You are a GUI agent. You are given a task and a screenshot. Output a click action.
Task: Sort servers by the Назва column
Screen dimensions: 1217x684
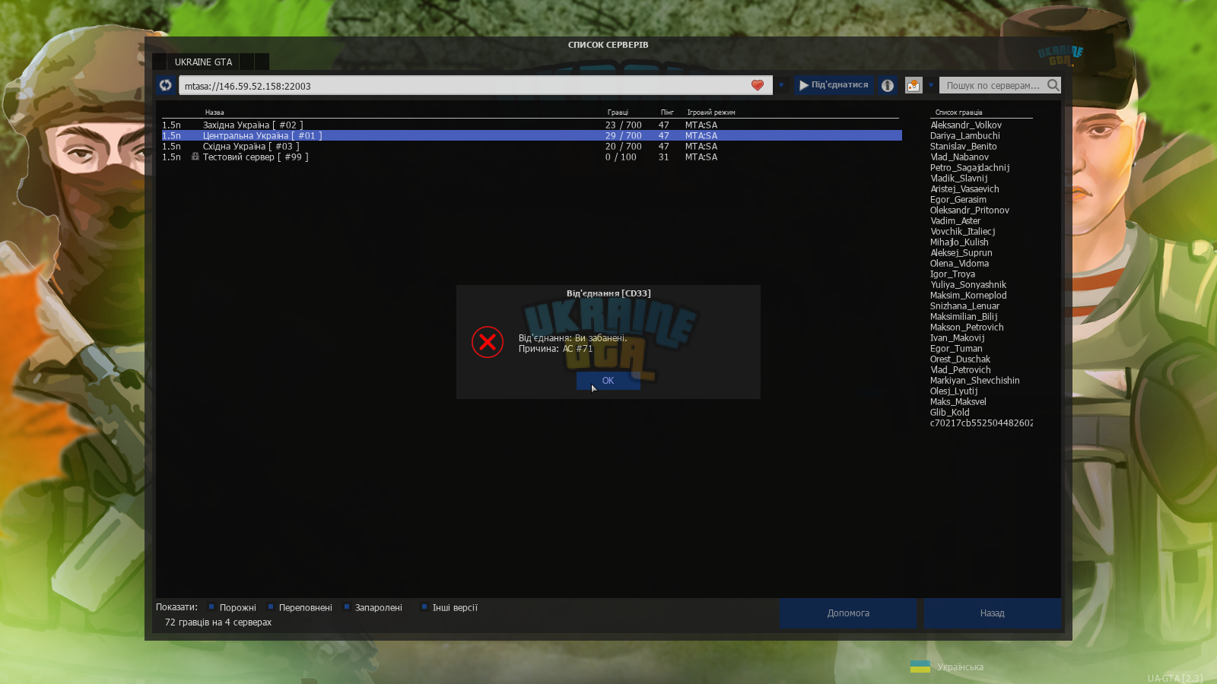point(214,112)
